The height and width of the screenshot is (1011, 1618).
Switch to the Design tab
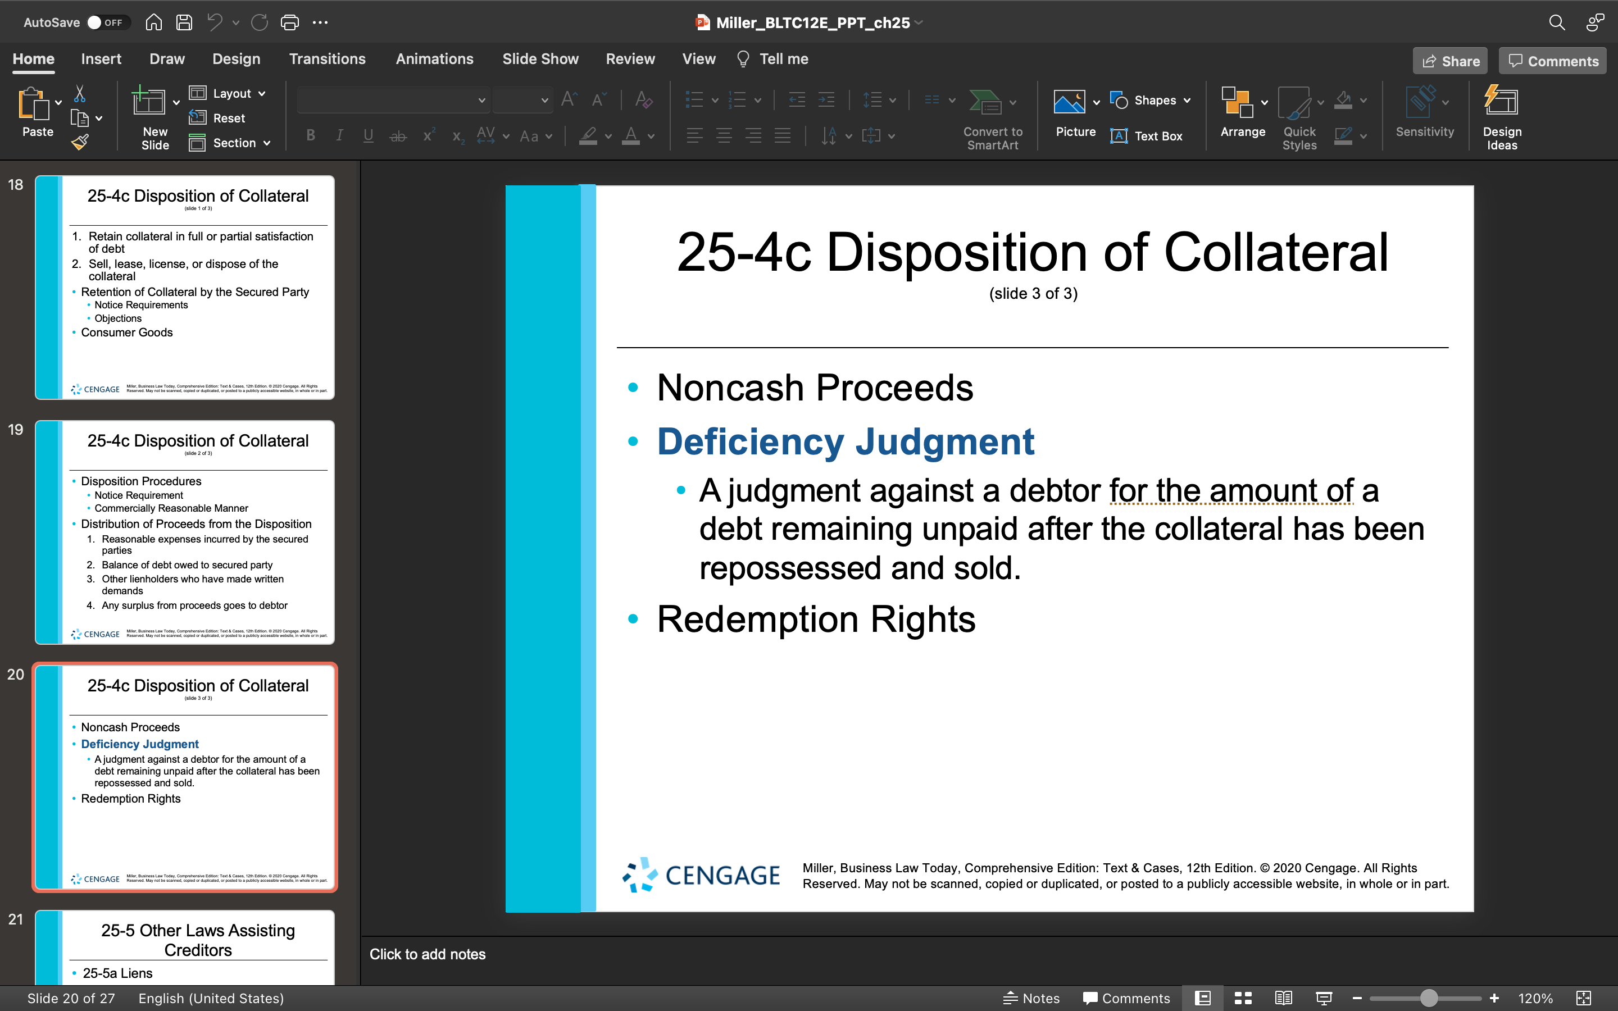(236, 59)
